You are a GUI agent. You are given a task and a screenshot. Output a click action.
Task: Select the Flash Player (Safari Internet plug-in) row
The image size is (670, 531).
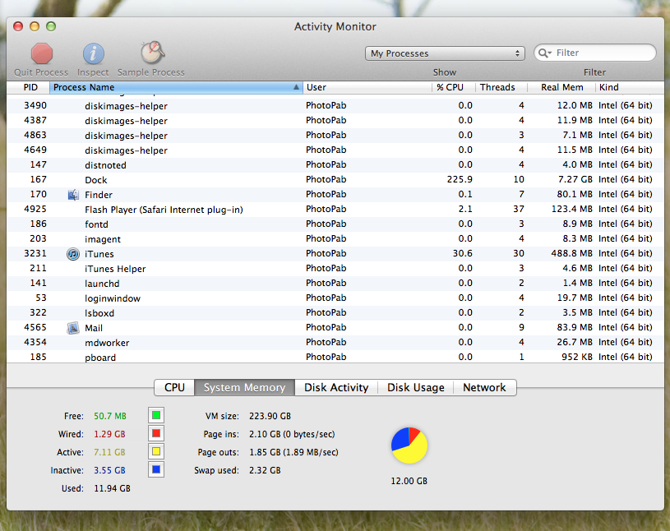point(335,210)
